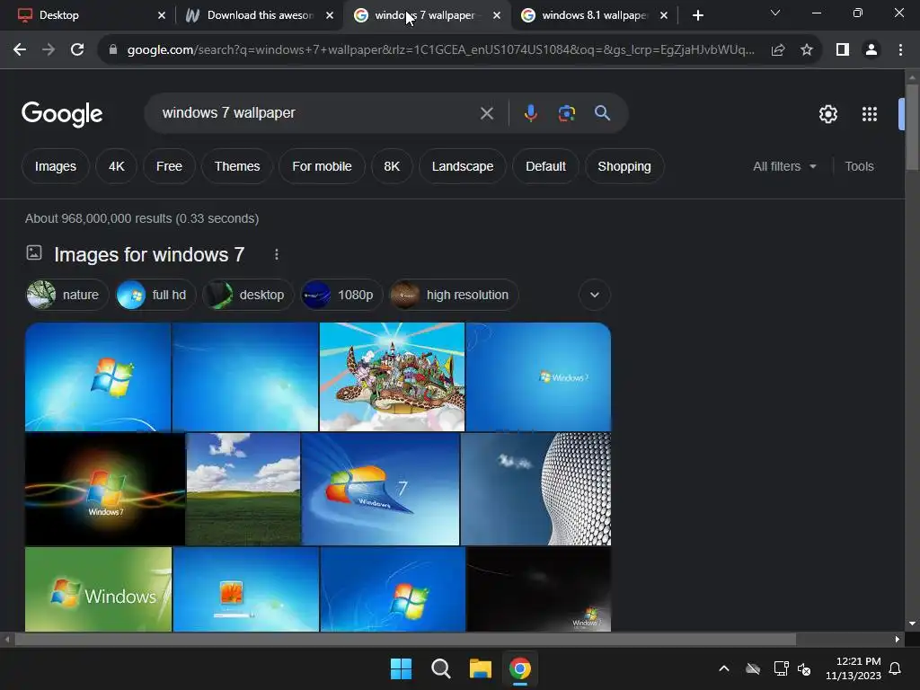
Task: Click the forward navigation arrow
Action: [49, 50]
